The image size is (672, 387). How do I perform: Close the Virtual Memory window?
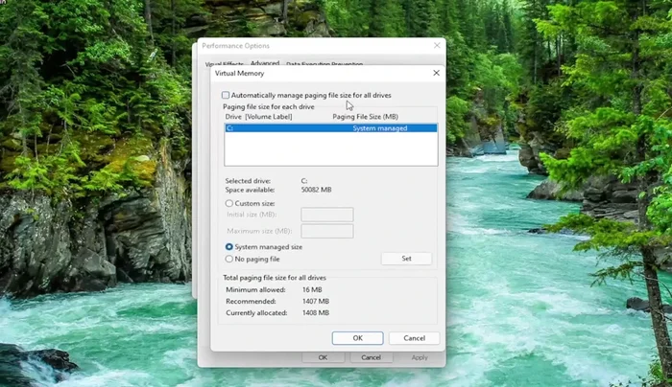(x=436, y=73)
